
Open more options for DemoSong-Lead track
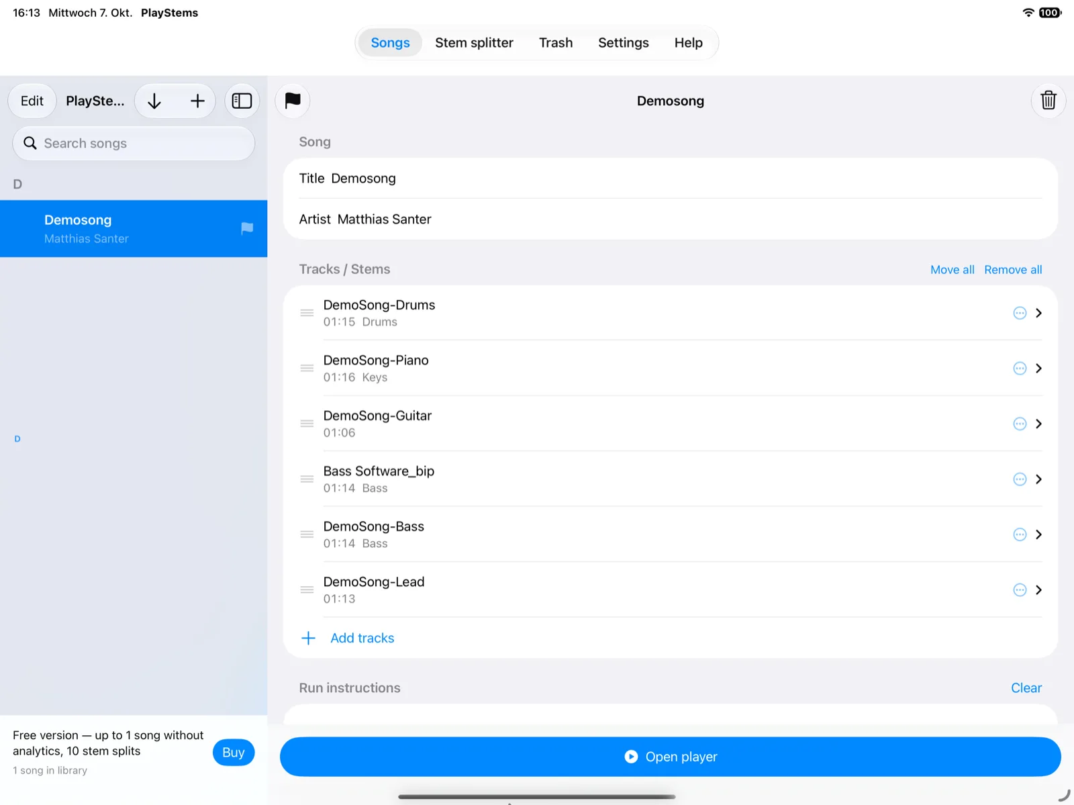[1020, 590]
